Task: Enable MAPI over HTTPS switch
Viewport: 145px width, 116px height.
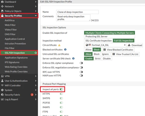Action: tap(81, 76)
